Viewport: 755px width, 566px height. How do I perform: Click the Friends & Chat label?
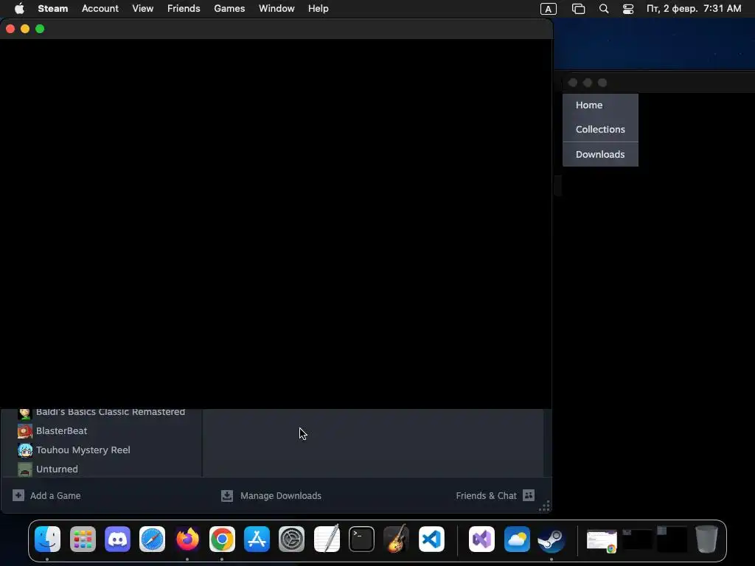[x=487, y=496]
